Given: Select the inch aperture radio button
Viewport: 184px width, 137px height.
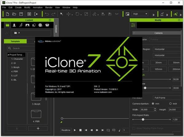Looking at the screenshot, I should pos(171,104).
